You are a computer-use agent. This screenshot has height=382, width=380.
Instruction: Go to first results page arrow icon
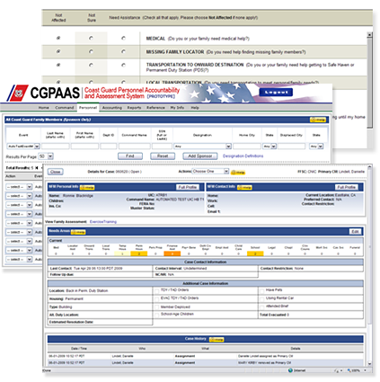(37, 168)
